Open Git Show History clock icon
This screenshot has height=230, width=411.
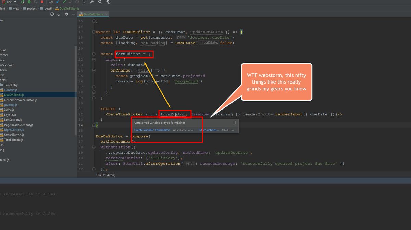pos(77,2)
